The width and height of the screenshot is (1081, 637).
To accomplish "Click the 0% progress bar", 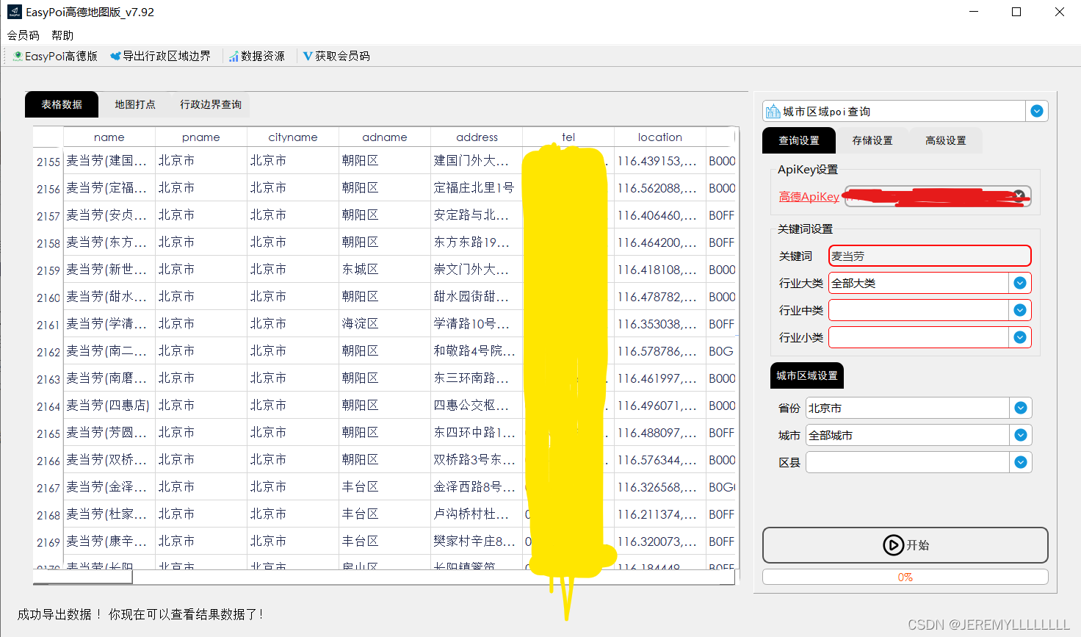I will 905,576.
